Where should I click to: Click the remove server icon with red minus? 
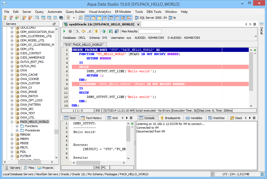(11, 17)
